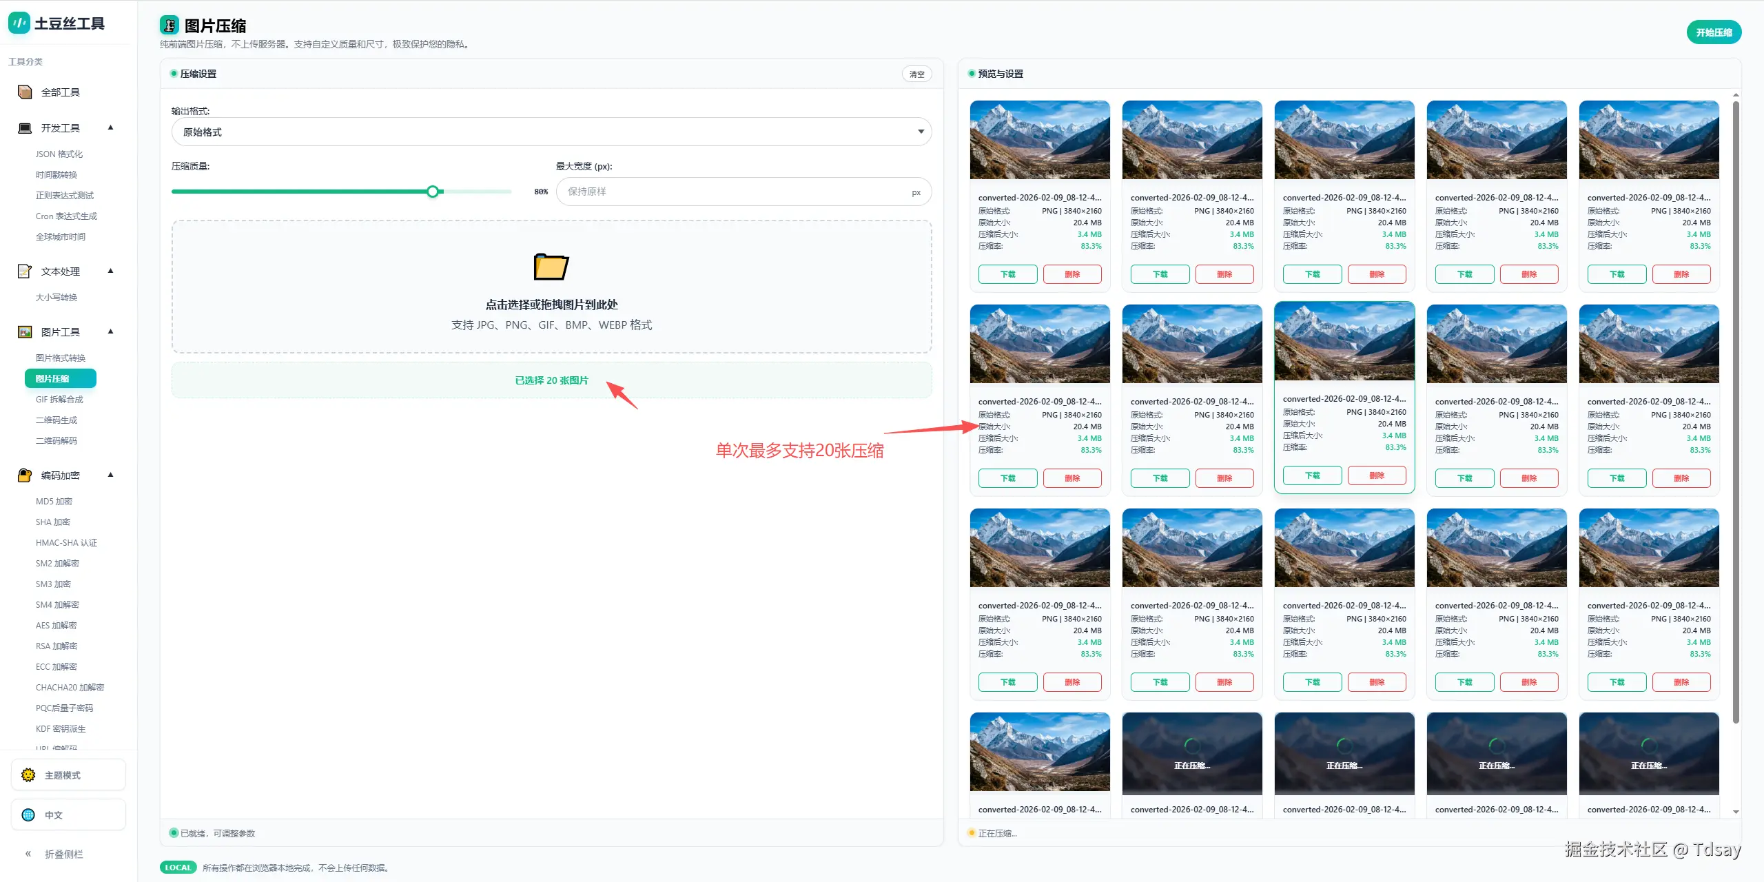Click the 压缩质量 slider handle
This screenshot has height=882, width=1764.
(433, 192)
